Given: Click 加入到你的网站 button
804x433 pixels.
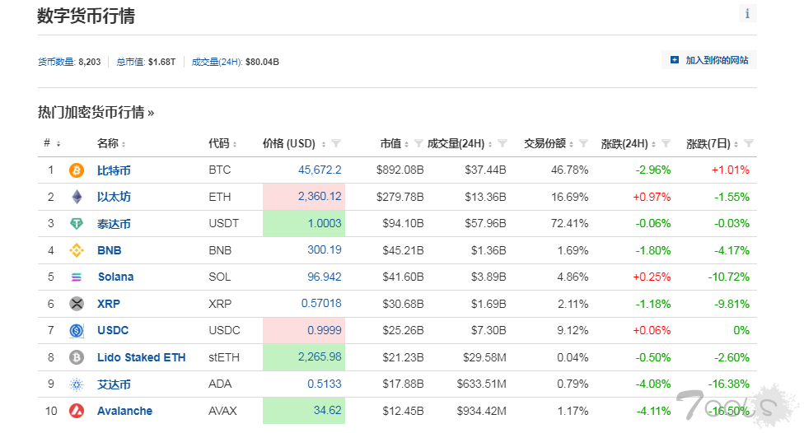Looking at the screenshot, I should (x=709, y=60).
